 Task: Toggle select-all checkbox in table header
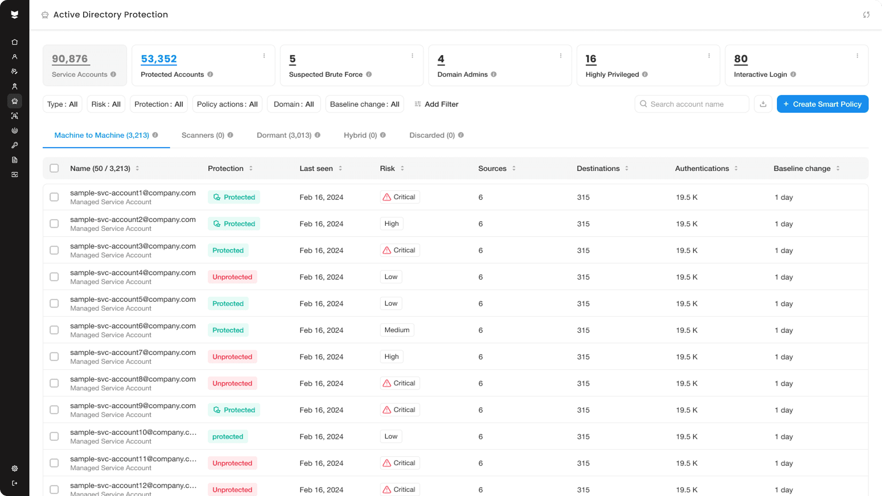(54, 169)
